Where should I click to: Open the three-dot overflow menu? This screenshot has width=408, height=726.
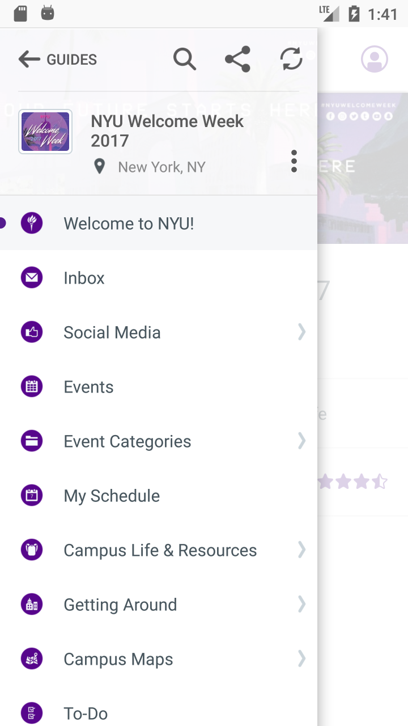point(294,161)
